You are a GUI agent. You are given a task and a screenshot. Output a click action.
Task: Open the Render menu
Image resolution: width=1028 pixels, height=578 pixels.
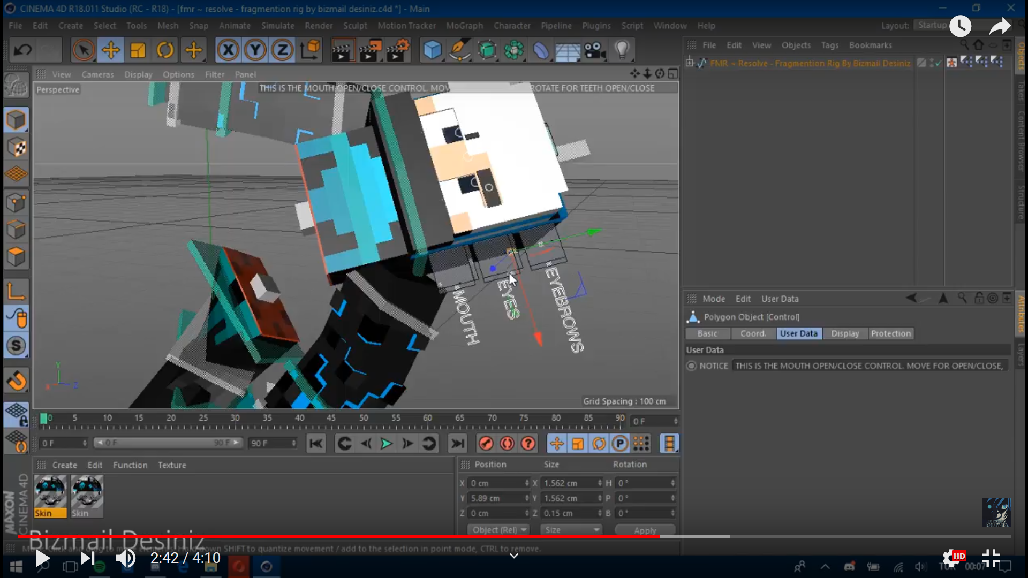pyautogui.click(x=319, y=26)
